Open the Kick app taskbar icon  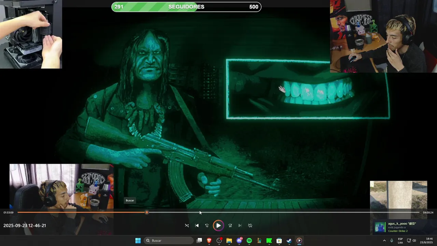point(269,241)
